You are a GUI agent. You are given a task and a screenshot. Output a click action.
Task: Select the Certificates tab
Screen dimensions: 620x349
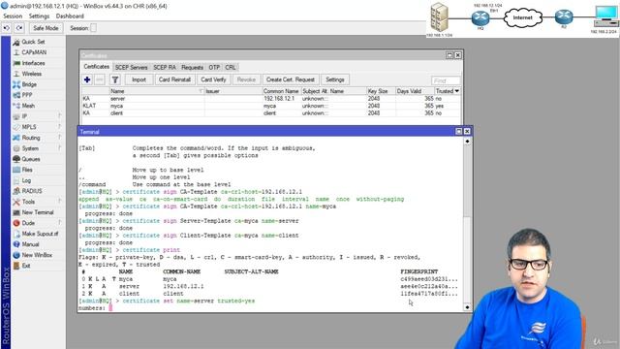97,67
